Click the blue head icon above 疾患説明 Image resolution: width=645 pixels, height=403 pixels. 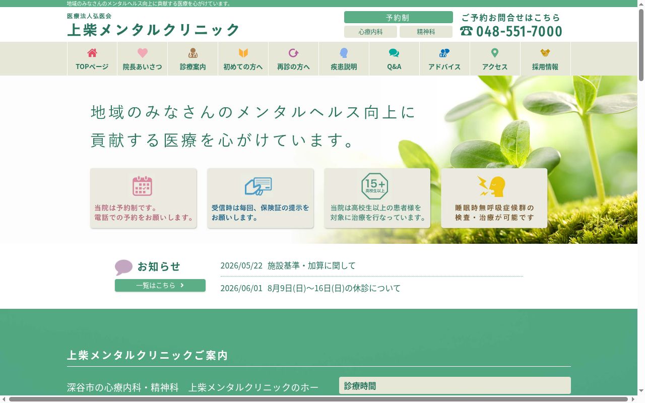[344, 53]
